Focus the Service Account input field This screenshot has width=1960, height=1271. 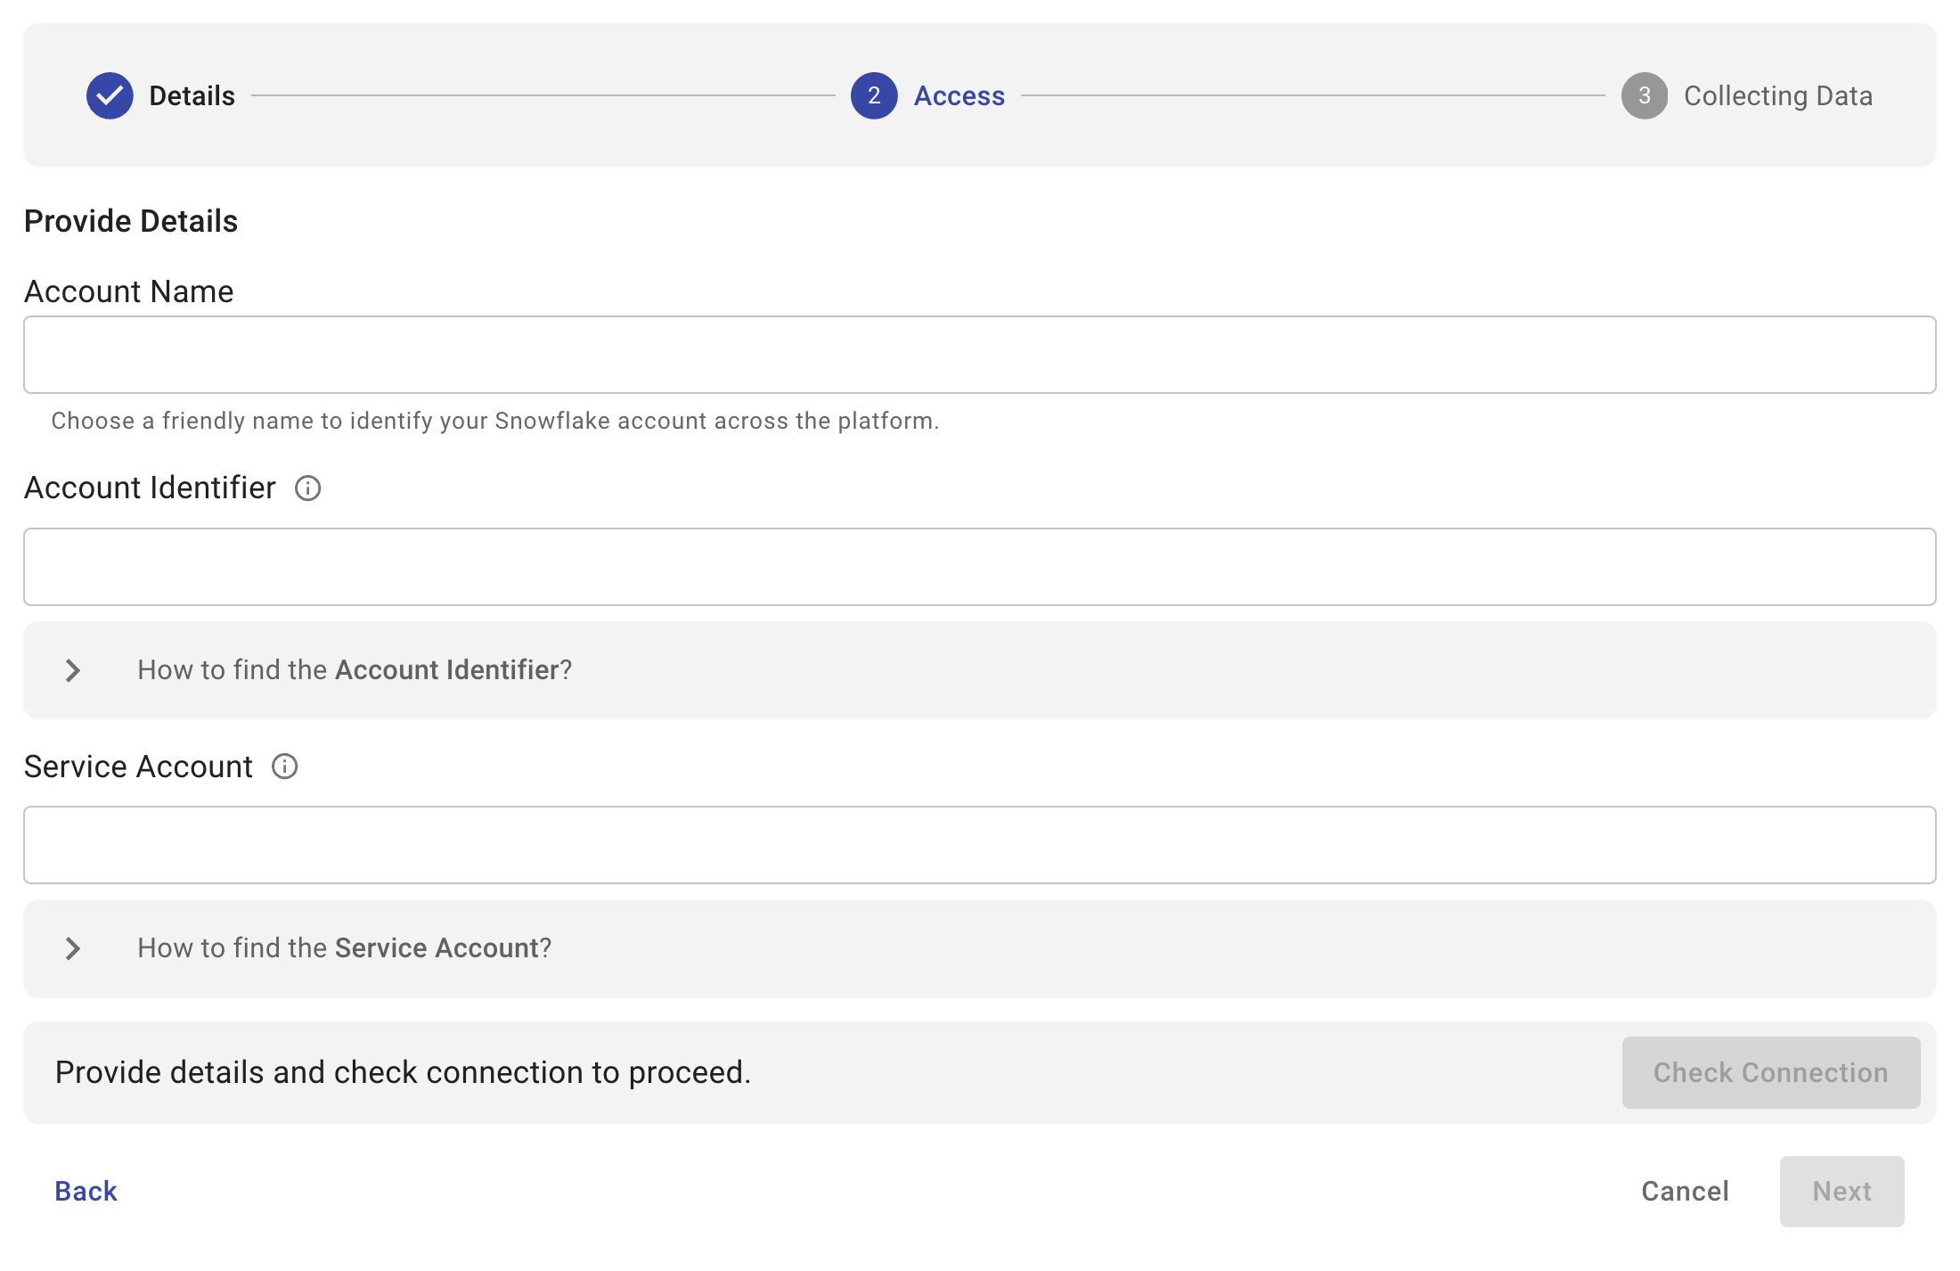(x=979, y=845)
